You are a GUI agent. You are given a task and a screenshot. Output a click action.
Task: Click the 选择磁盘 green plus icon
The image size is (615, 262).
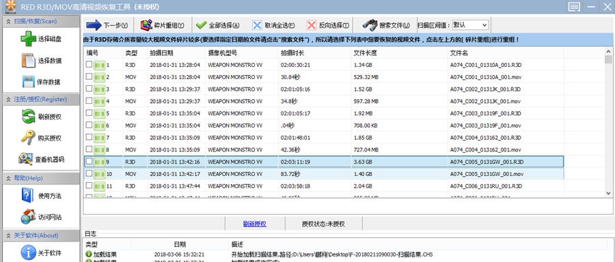28,39
